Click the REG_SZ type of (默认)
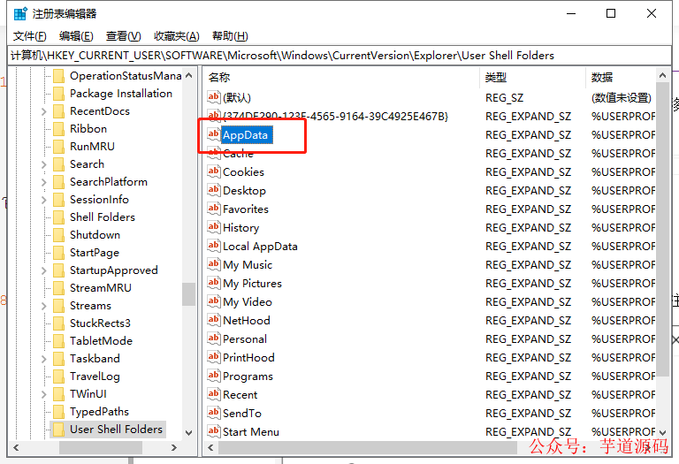This screenshot has width=679, height=464. coord(504,98)
